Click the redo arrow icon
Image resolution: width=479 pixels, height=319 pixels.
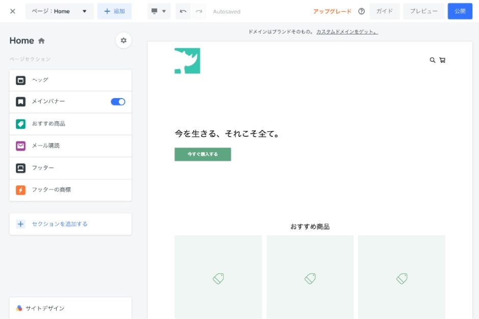coord(199,11)
